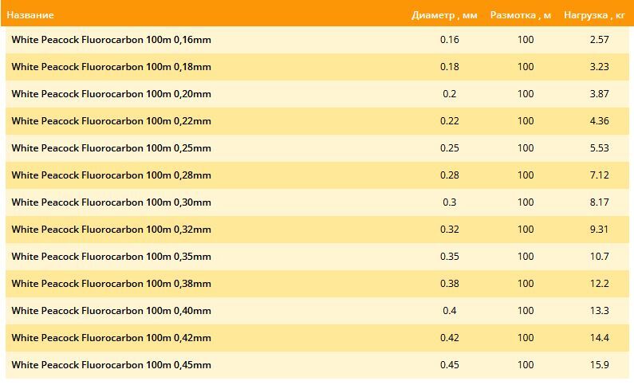The height and width of the screenshot is (385, 634).
Task: Click the load value 13.3
Action: 599,310
